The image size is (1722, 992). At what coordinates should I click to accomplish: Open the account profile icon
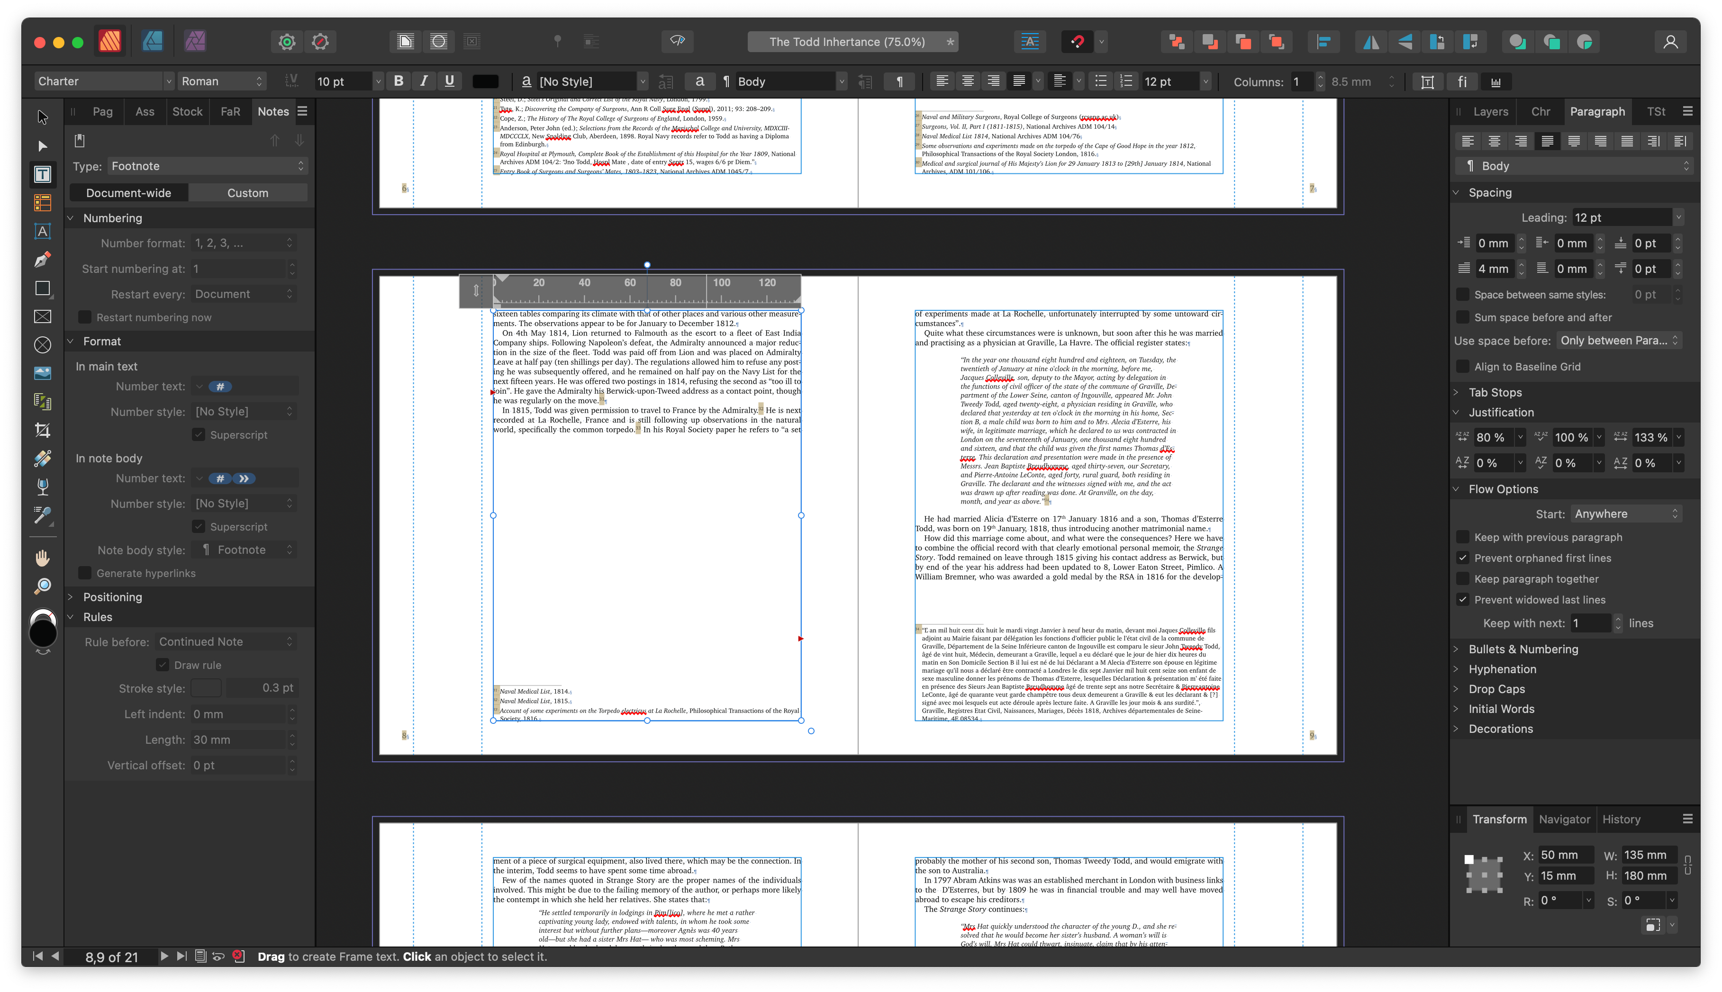(1669, 42)
